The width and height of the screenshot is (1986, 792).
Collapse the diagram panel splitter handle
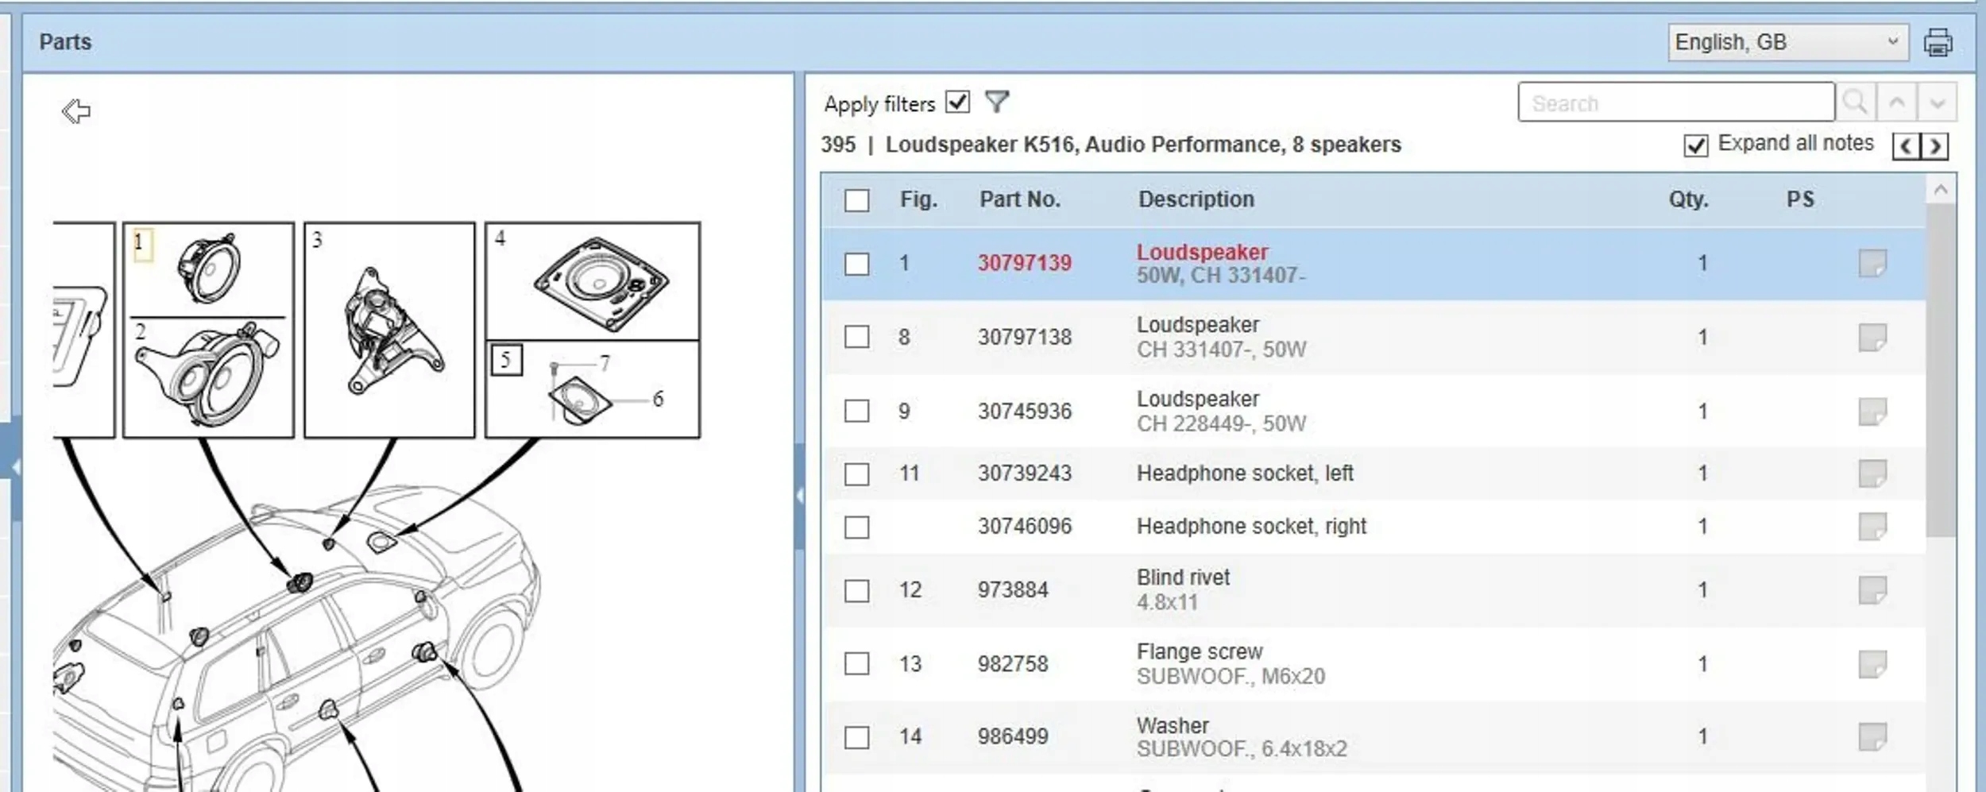[x=799, y=496]
